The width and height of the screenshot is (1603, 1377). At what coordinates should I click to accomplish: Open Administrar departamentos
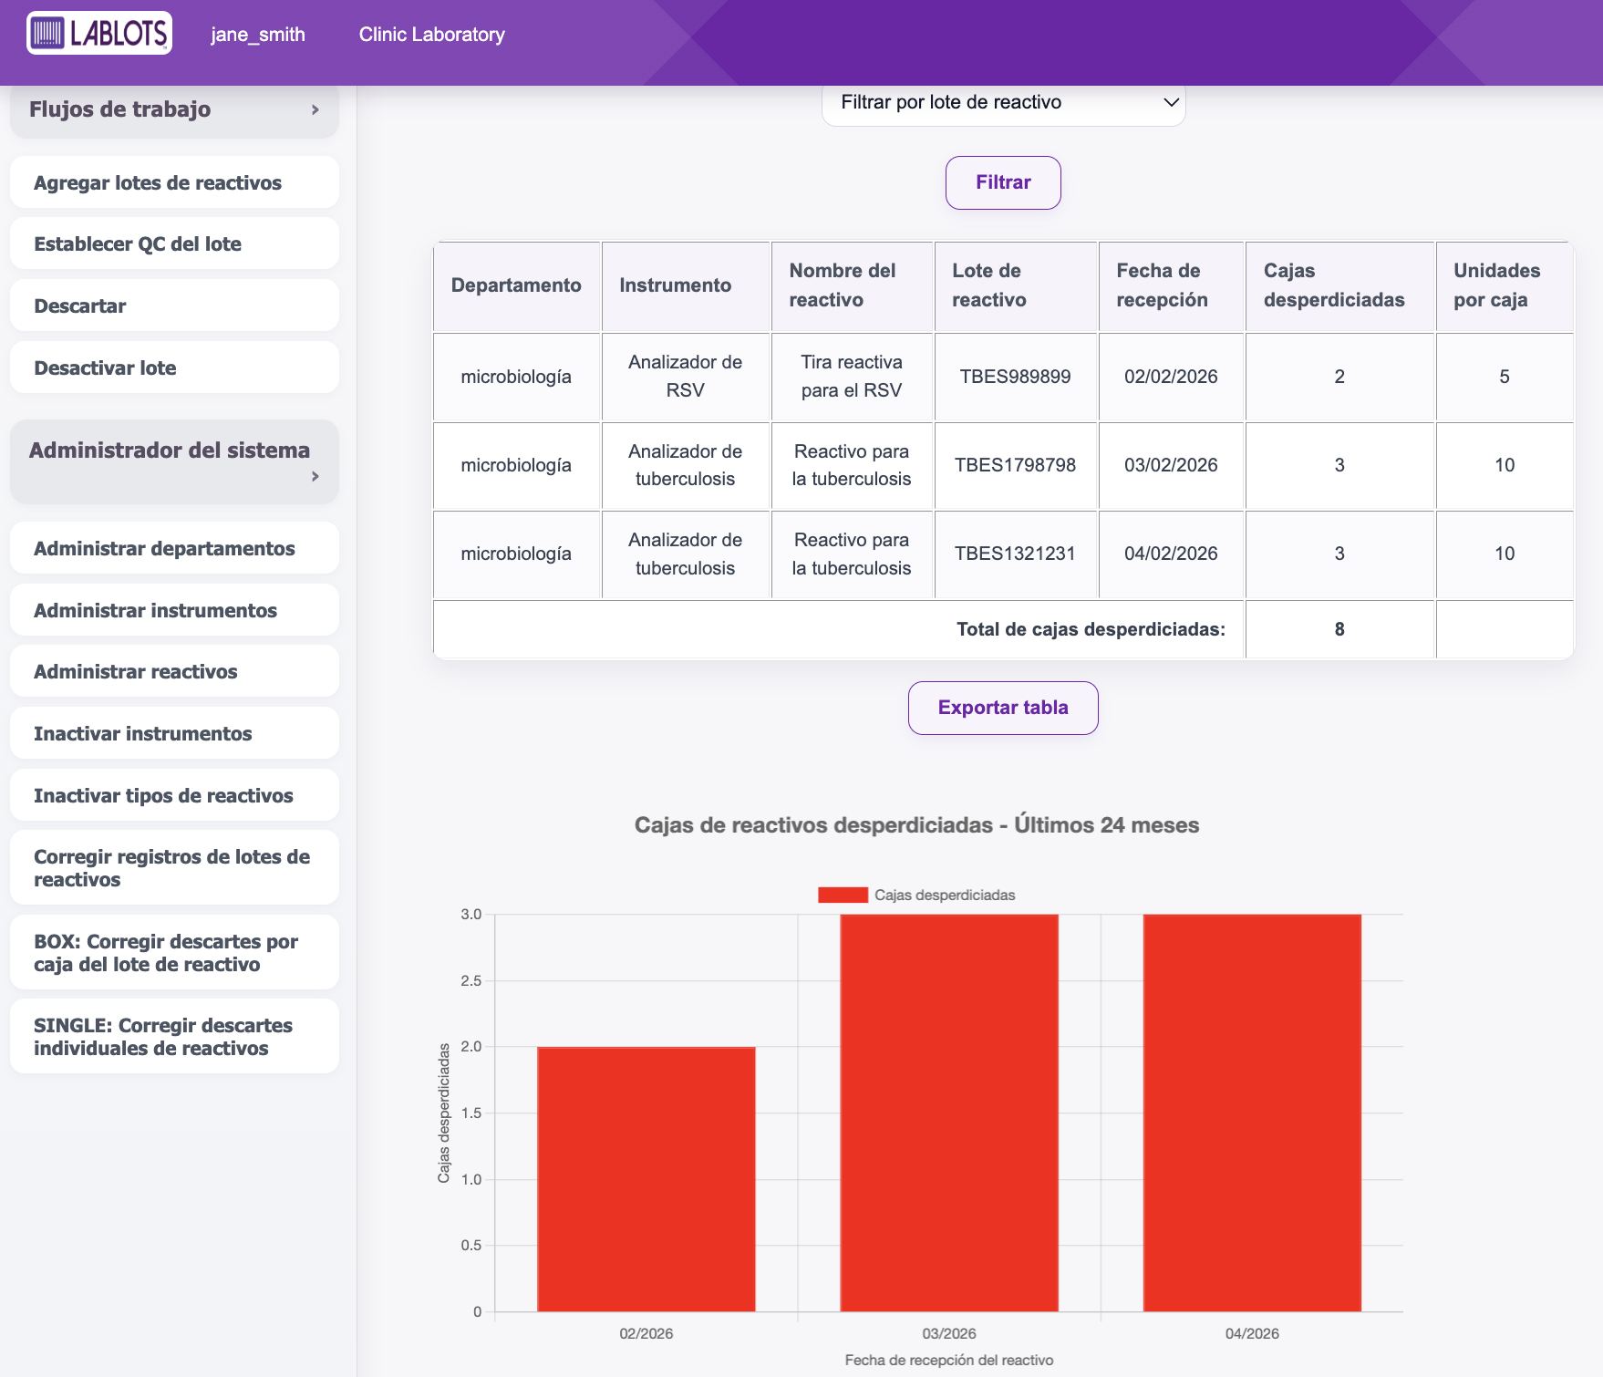pyautogui.click(x=174, y=548)
